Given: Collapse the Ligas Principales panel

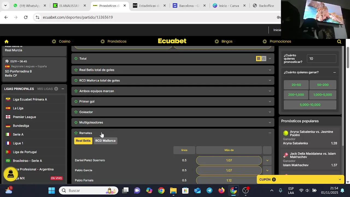Looking at the screenshot, I should 63,89.
